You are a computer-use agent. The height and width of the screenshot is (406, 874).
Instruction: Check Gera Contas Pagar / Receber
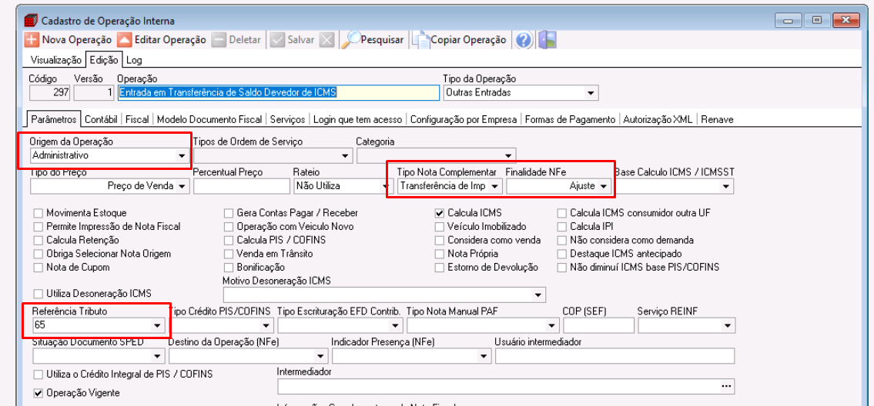pos(229,213)
